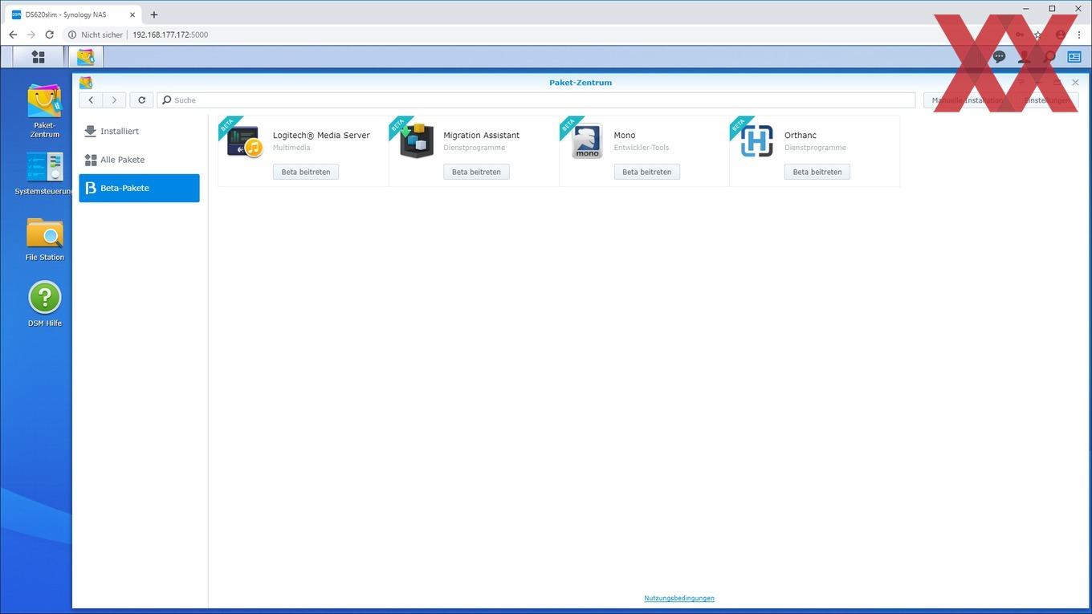Open Orthanc package title
The width and height of the screenshot is (1092, 614).
[801, 135]
